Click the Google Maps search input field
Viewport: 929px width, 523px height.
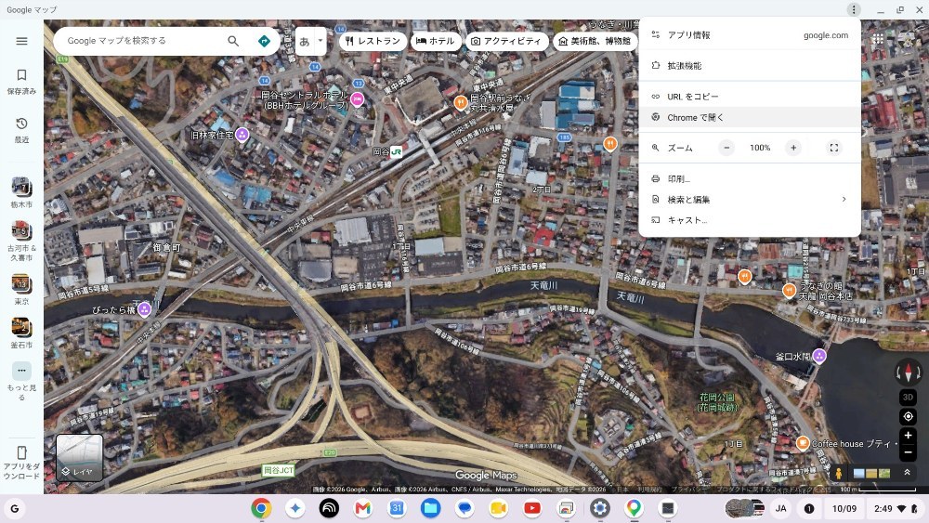tap(142, 41)
